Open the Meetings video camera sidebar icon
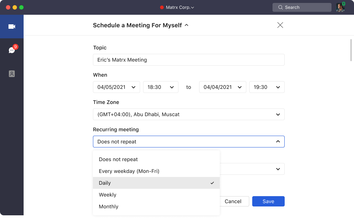This screenshot has height=219, width=354. coord(12,27)
